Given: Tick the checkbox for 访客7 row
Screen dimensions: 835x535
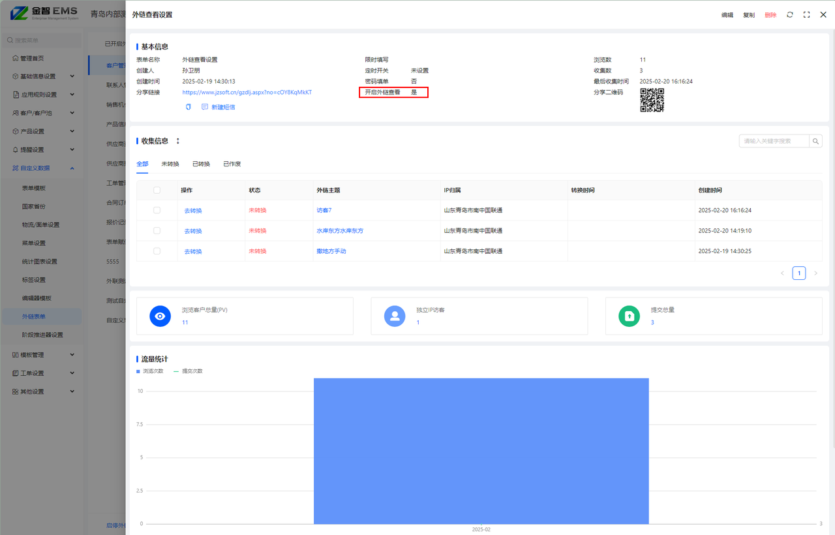Looking at the screenshot, I should click(157, 210).
